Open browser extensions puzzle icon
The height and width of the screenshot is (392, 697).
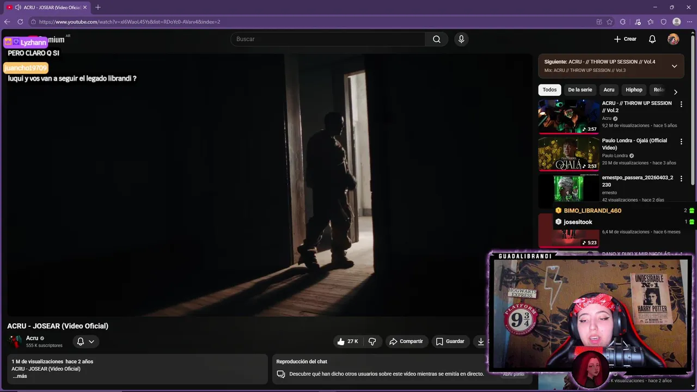(x=623, y=22)
